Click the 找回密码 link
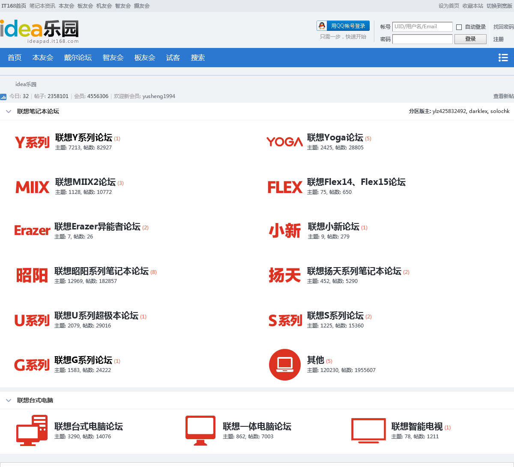Image resolution: width=514 pixels, height=467 pixels. pos(503,27)
